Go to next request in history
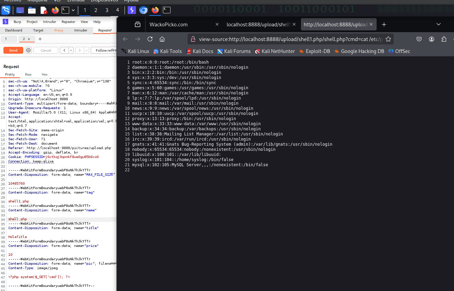The height and width of the screenshot is (291, 454). (x=79, y=50)
